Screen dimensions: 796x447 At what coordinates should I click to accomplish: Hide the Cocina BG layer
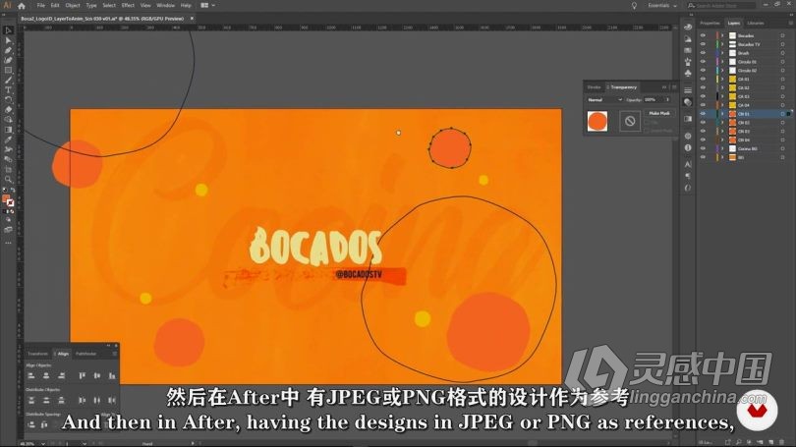pos(703,148)
